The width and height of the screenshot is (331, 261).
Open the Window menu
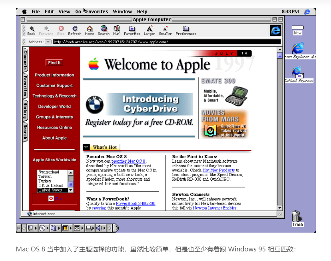click(122, 12)
